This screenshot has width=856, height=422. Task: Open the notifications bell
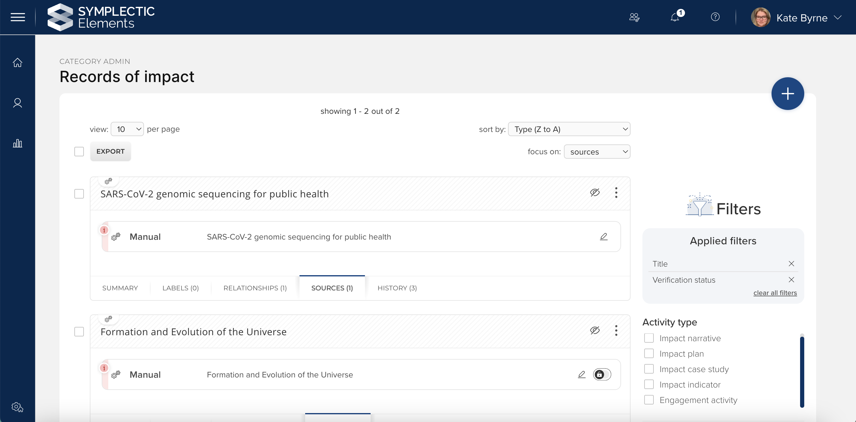click(x=675, y=17)
